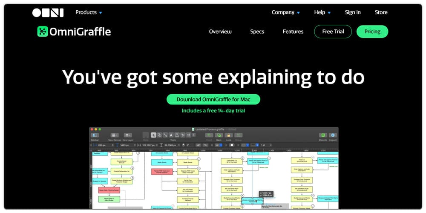426x213 pixels.
Task: Open the stroke color dropdown
Action: 245,145
